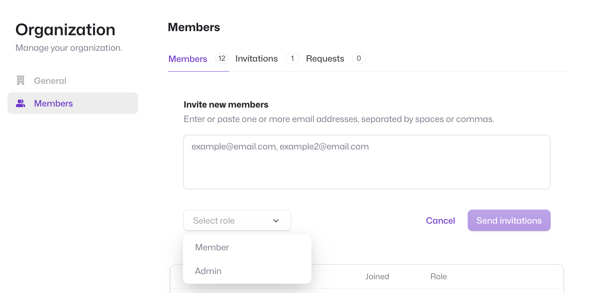Click the chevron arrow in Select role

(276, 221)
